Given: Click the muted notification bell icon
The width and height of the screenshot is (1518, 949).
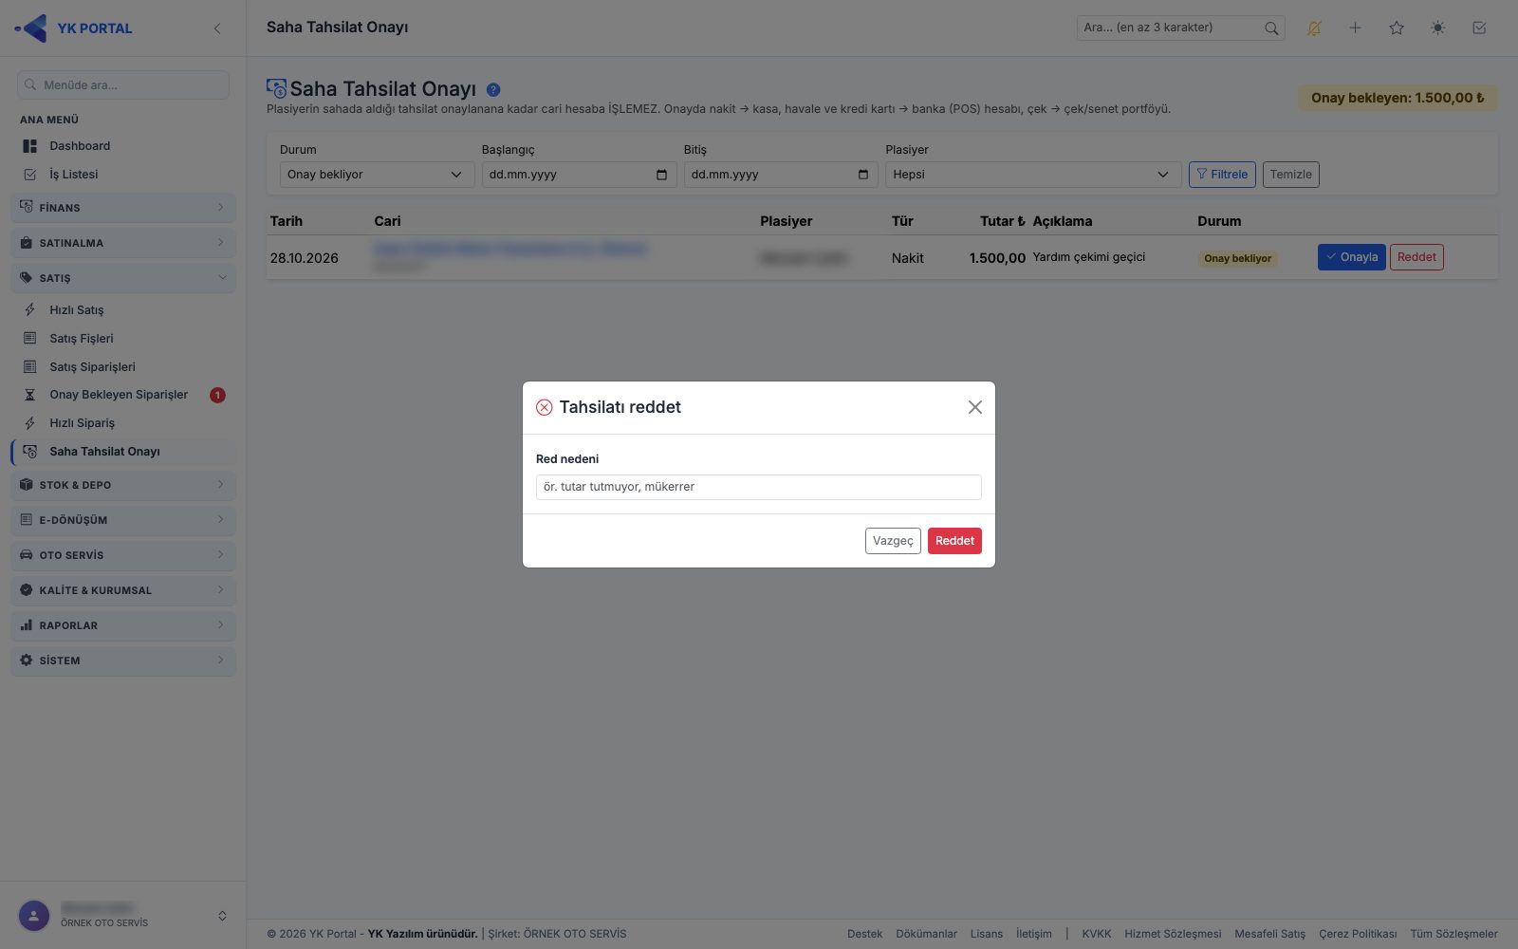Looking at the screenshot, I should (x=1314, y=28).
